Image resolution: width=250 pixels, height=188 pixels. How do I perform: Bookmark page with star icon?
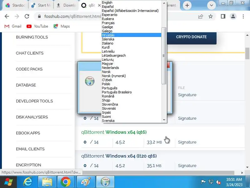coord(211,16)
